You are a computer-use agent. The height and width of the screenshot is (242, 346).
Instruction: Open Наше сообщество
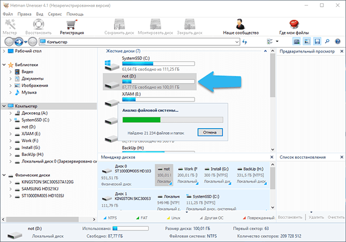[x=240, y=27]
